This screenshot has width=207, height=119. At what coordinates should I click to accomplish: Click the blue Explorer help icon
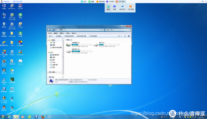[129, 36]
